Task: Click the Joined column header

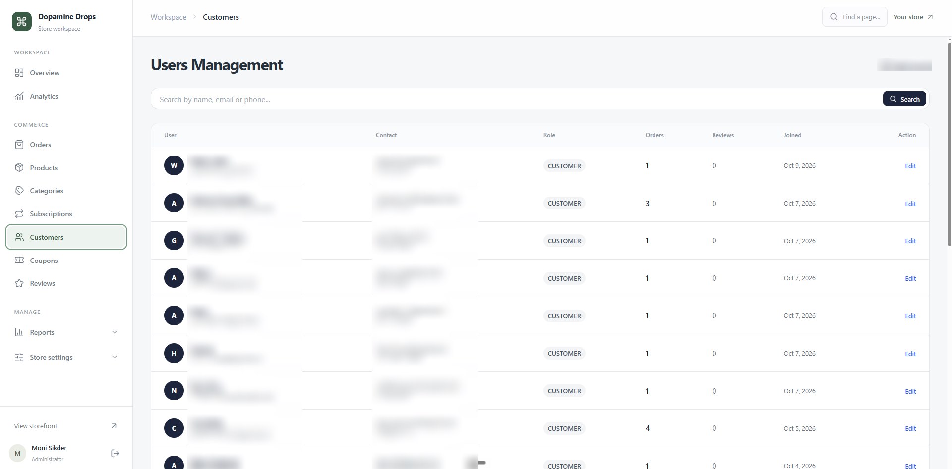Action: click(792, 135)
